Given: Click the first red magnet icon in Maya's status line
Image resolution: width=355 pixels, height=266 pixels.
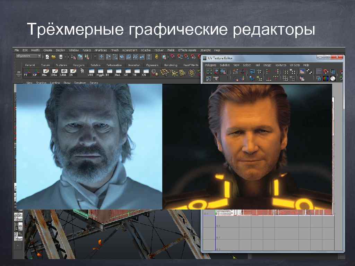Looking at the screenshot, I should (173, 56).
